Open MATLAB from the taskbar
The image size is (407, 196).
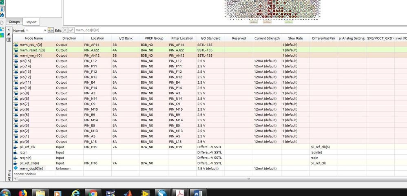coord(128,193)
